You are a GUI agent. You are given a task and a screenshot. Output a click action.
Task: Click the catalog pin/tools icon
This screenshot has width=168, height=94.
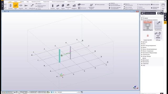(162, 13)
